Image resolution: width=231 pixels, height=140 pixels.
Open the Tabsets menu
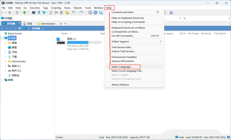click(78, 8)
